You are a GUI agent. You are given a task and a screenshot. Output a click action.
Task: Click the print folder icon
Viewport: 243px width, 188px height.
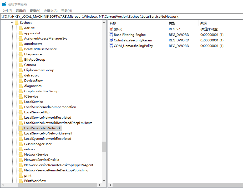[x=21, y=176]
